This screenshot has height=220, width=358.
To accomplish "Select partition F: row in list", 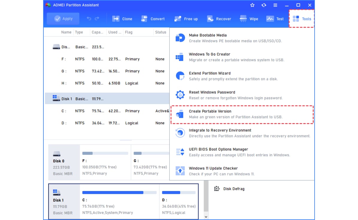I will click(x=107, y=59).
